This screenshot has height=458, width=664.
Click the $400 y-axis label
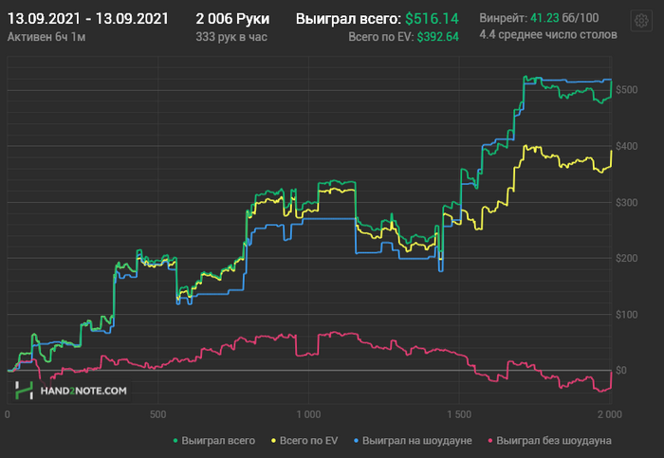point(627,146)
